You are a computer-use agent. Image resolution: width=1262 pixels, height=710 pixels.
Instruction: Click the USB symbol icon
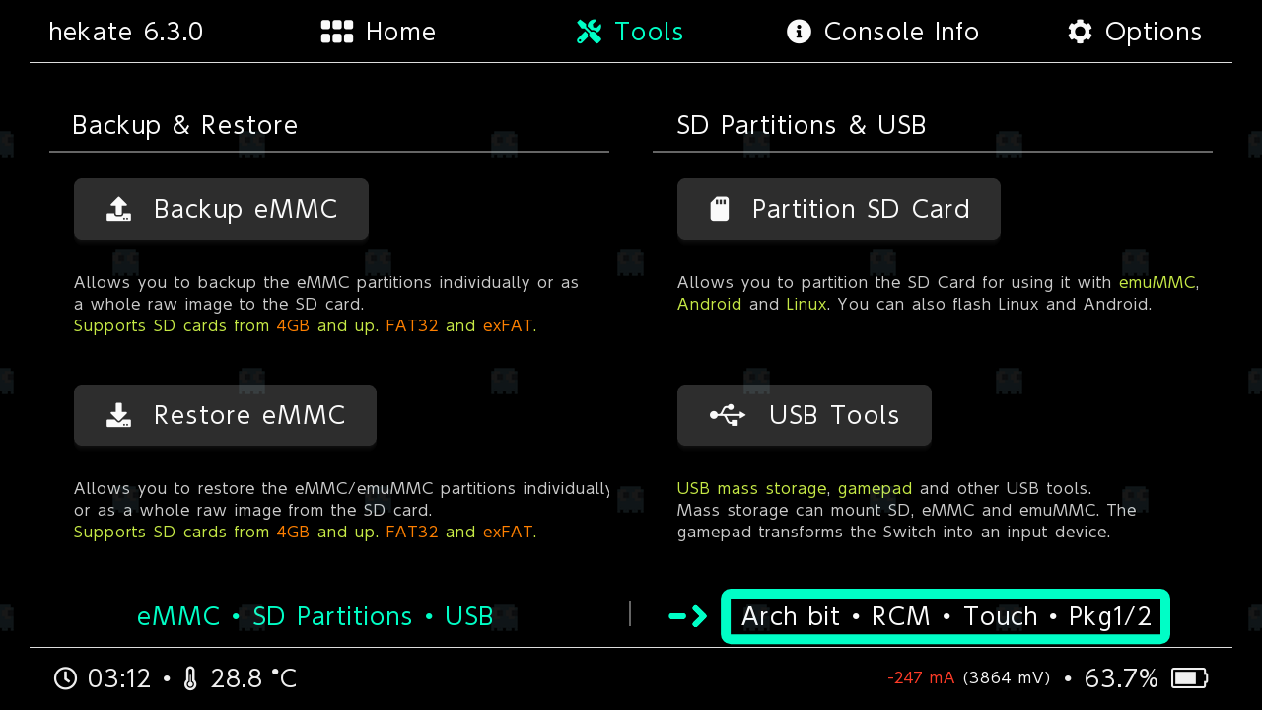(728, 415)
